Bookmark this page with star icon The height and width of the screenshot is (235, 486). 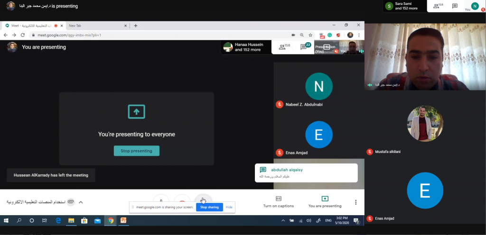point(310,35)
